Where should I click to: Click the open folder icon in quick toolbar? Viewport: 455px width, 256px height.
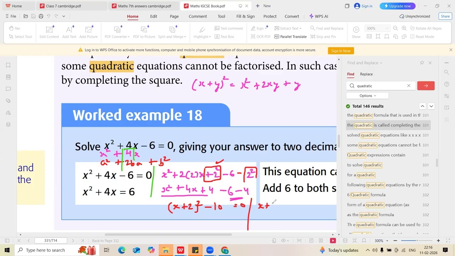[x=26, y=16]
